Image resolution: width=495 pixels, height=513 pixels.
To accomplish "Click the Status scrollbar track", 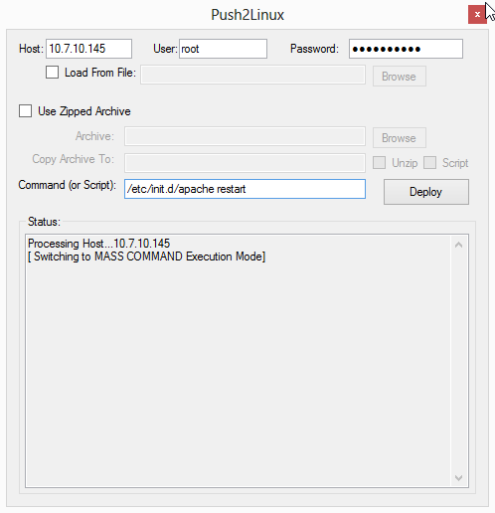I will tap(458, 361).
